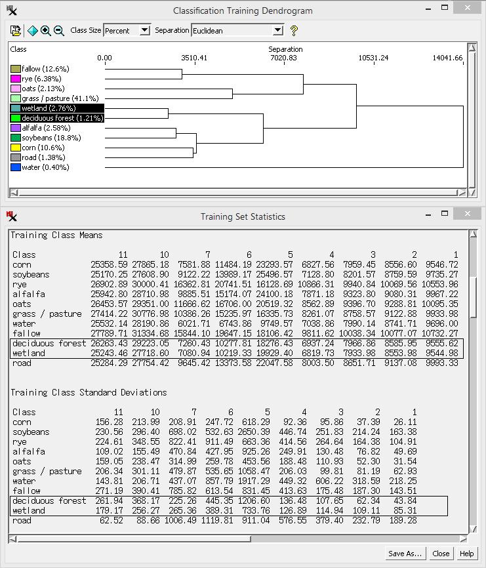
Task: Select the soybeans (18.8%) class label
Action: click(51, 138)
